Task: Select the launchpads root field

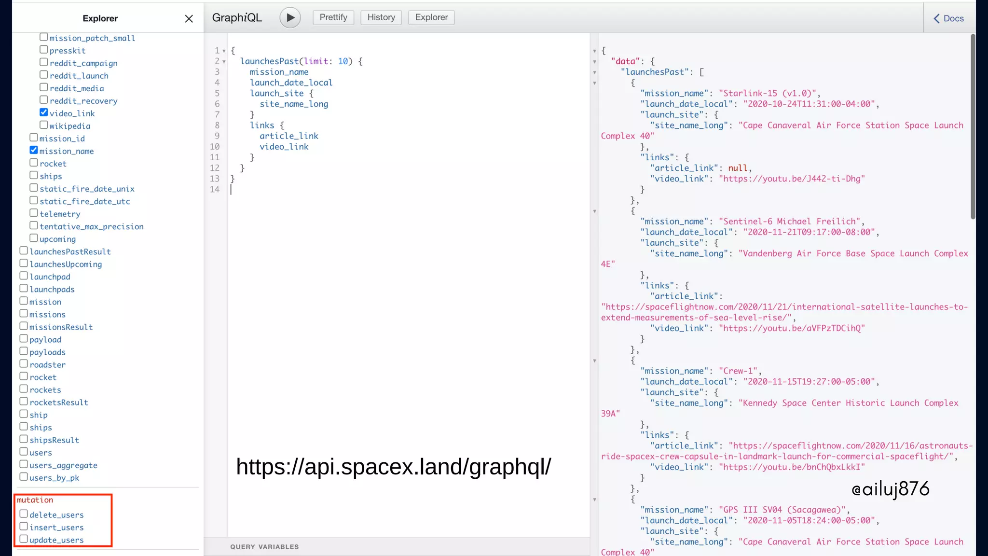Action: 24,288
